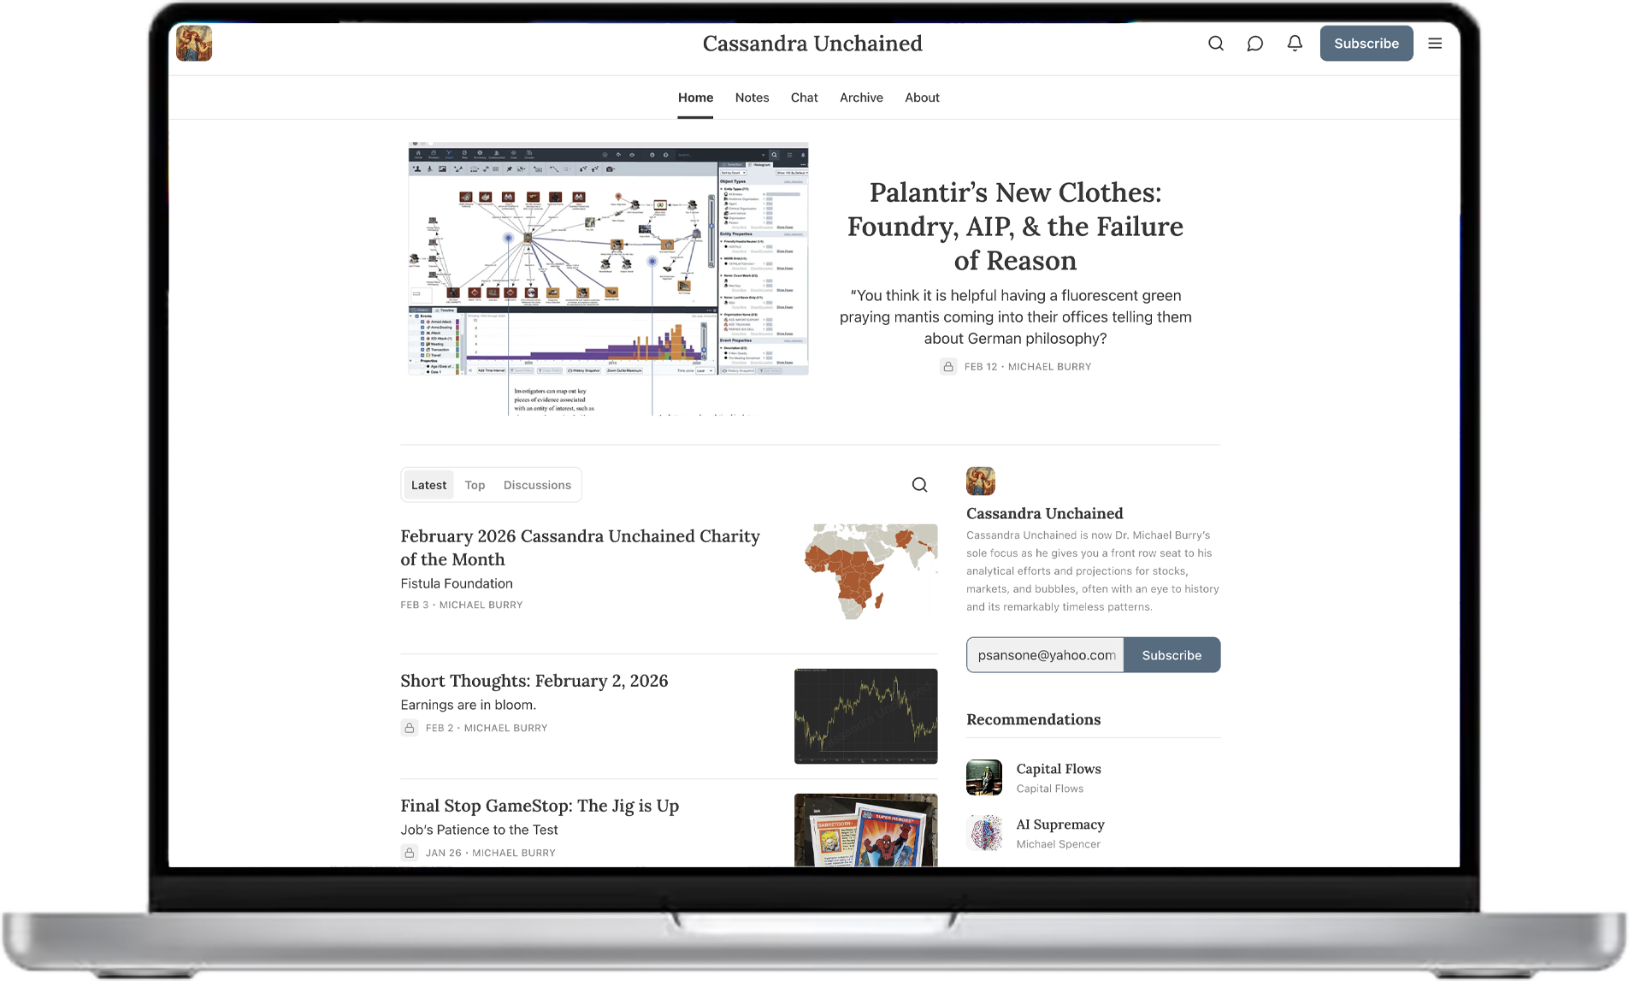
Task: Click the email input field with psansone@yahoo.com
Action: [x=1045, y=655]
